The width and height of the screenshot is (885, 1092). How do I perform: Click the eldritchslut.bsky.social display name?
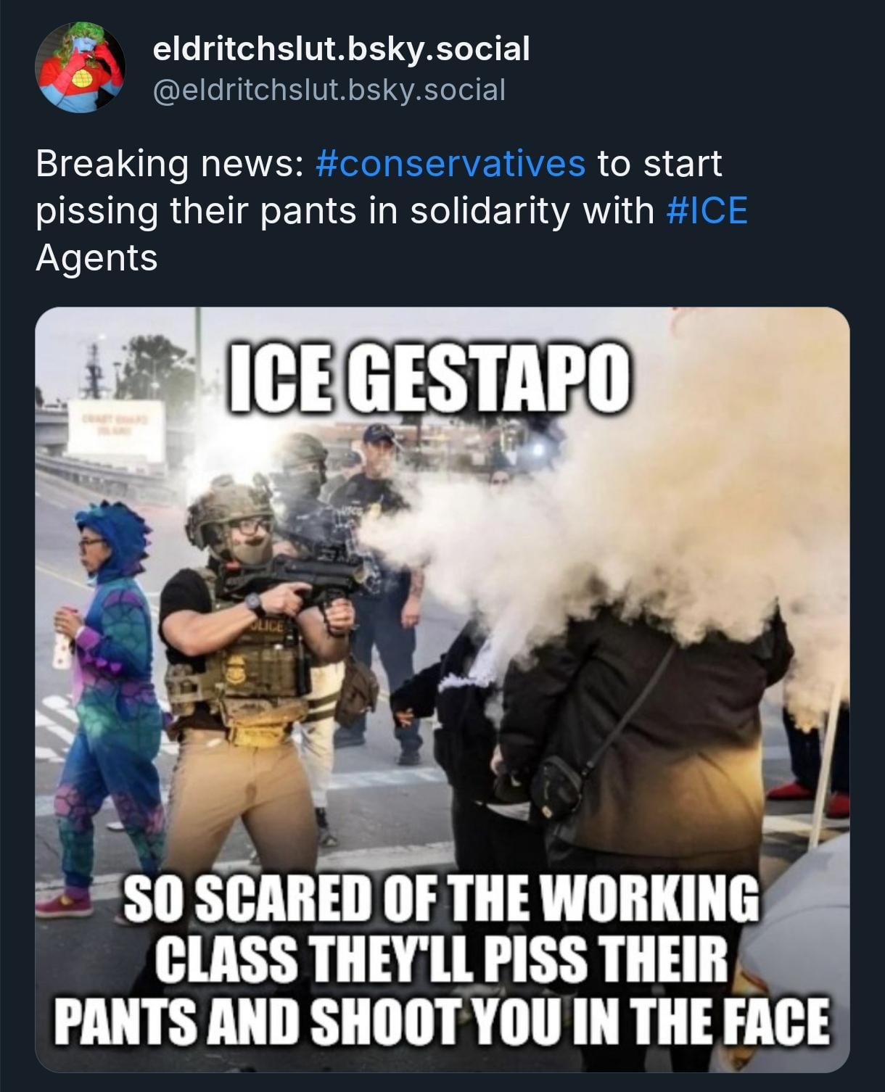[x=342, y=49]
